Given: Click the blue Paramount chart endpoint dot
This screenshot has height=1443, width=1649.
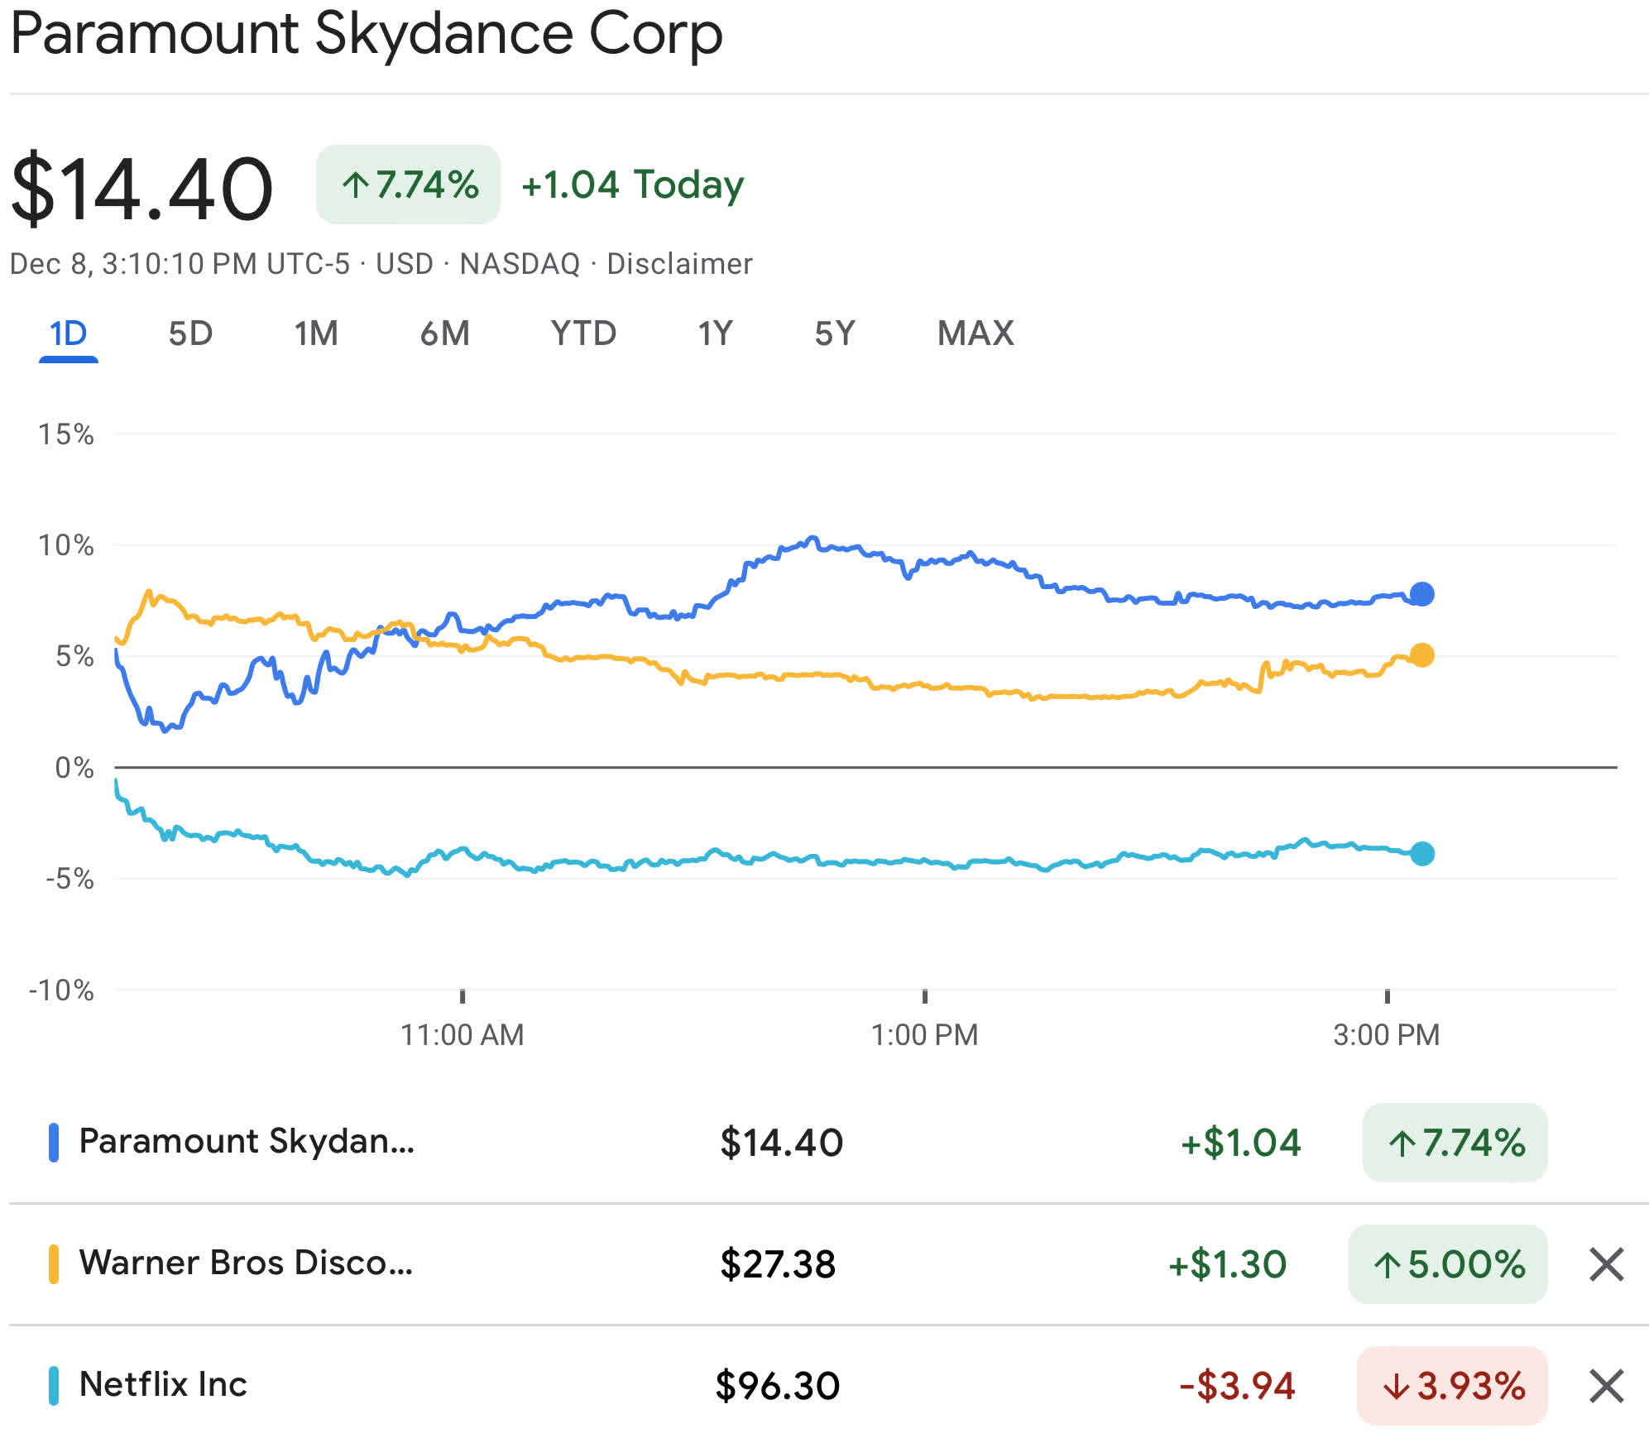Looking at the screenshot, I should (x=1421, y=594).
